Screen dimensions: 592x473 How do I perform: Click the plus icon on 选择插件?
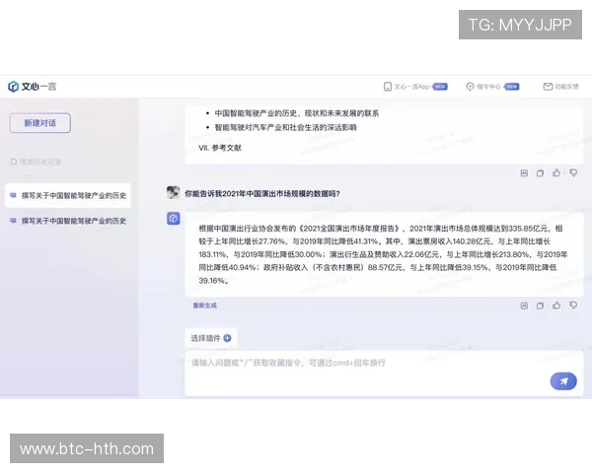227,338
